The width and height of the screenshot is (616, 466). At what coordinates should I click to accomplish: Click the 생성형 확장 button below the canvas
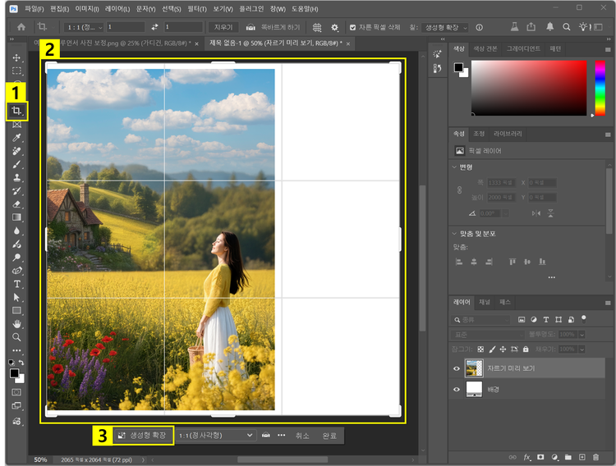pos(142,436)
